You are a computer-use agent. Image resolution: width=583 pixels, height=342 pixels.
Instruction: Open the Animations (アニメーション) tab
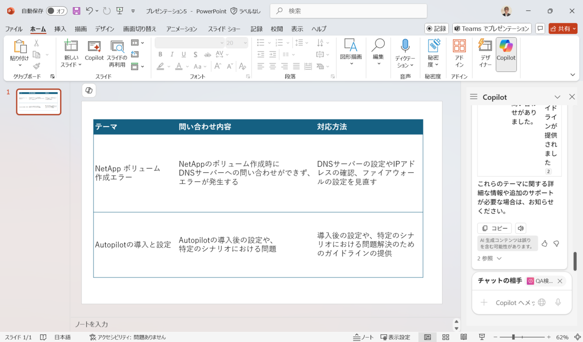pos(182,29)
